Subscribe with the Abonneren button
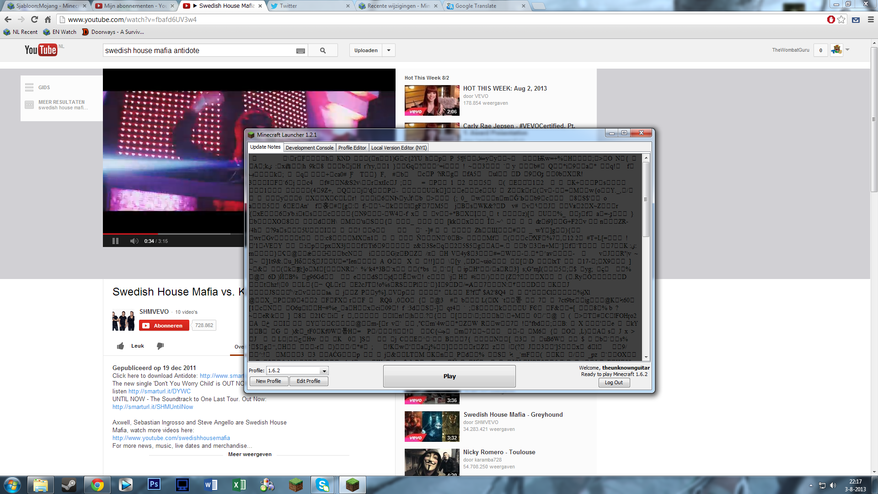The height and width of the screenshot is (494, 878). (x=164, y=326)
